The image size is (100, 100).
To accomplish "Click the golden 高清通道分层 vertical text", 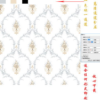I will pos(95,15).
